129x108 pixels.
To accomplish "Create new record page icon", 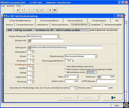I will [x=37, y=10].
